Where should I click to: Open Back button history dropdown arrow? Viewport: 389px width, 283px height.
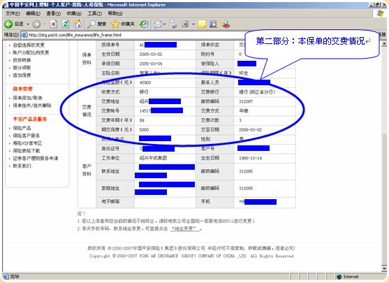pos(28,24)
